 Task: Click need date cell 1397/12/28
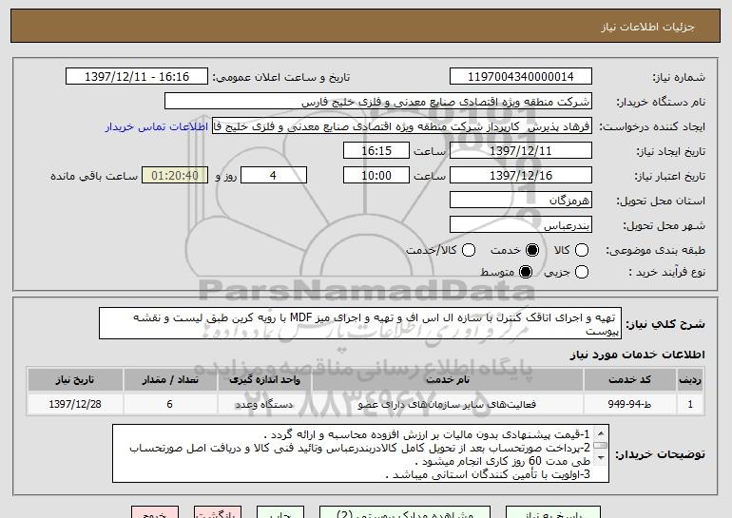coord(75,404)
